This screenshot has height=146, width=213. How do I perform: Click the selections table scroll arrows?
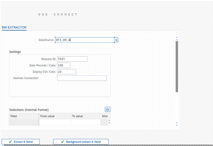(109, 121)
